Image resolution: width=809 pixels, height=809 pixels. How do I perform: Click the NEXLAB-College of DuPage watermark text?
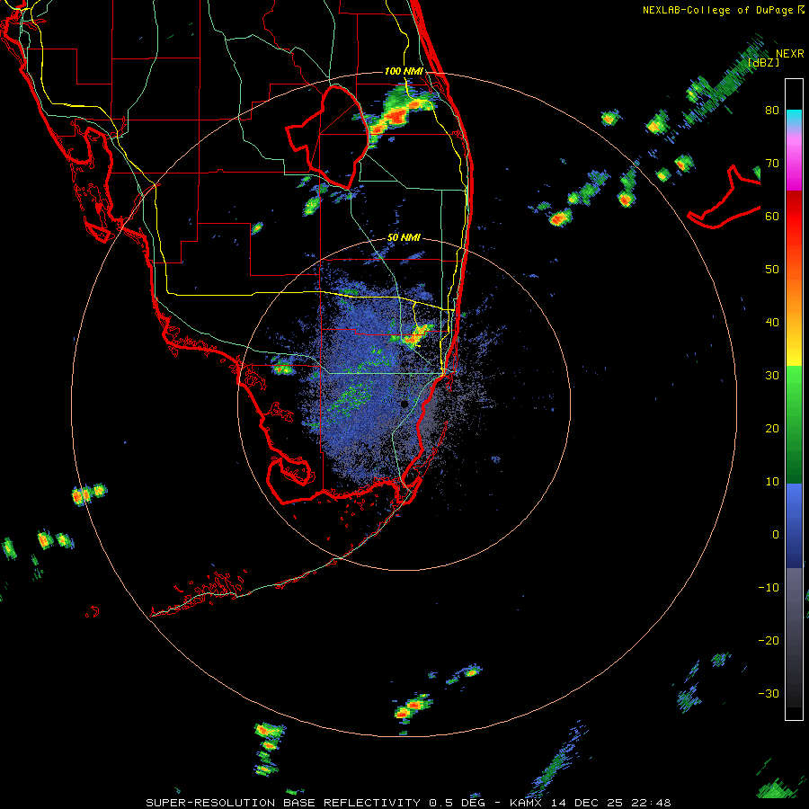click(x=717, y=10)
